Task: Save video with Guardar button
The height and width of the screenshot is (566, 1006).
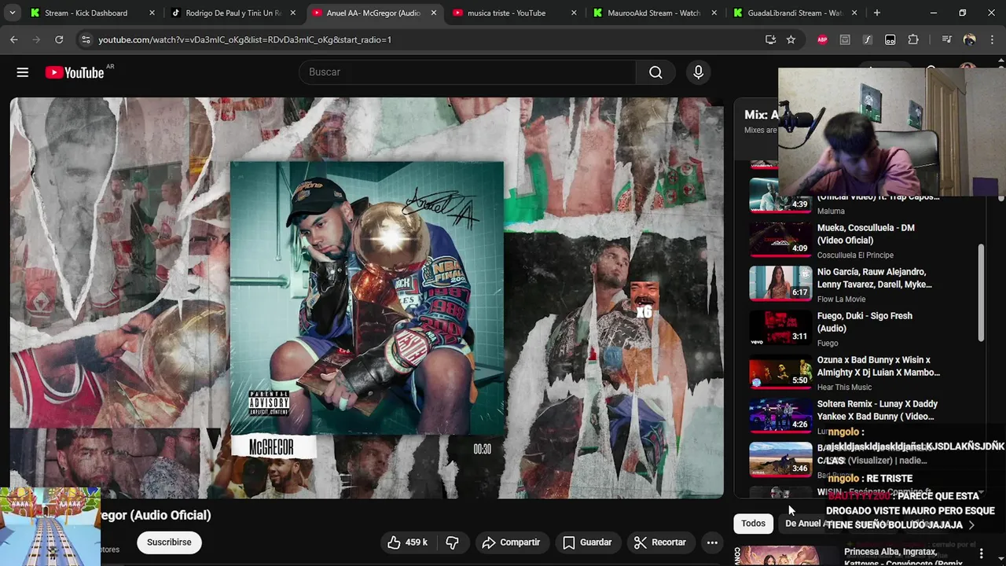Action: click(587, 542)
